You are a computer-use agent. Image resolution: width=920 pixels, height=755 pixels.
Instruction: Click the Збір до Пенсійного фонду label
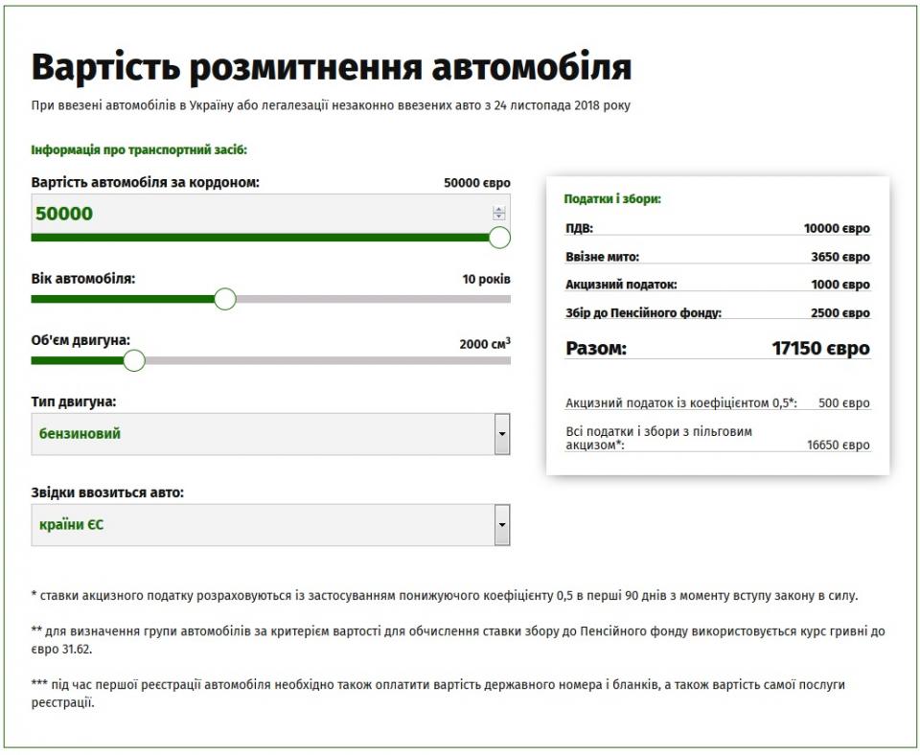coord(643,313)
